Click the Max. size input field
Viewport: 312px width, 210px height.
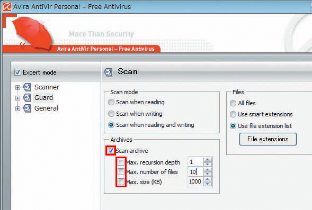pos(195,181)
